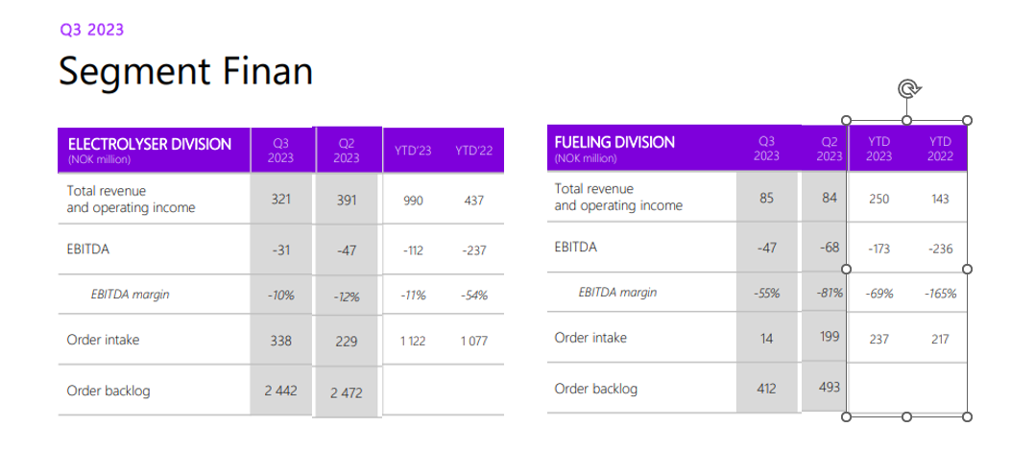Image resolution: width=1011 pixels, height=451 pixels.
Task: Click the Electrolyser Q2 2023 column header
Action: (348, 150)
